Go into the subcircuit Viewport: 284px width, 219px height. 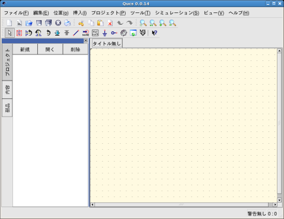point(58,33)
